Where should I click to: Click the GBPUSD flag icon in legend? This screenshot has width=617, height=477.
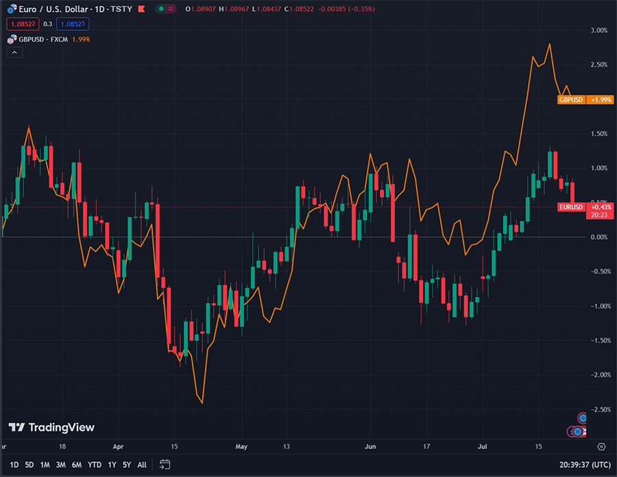click(x=12, y=39)
